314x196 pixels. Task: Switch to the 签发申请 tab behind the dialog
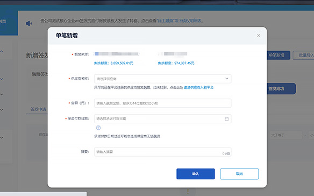click(x=38, y=109)
